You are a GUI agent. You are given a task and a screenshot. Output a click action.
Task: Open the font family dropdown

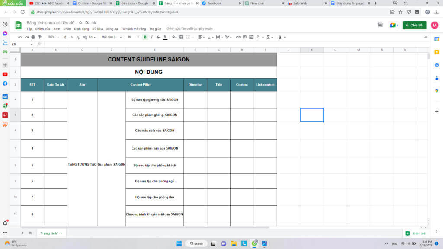coord(112,37)
